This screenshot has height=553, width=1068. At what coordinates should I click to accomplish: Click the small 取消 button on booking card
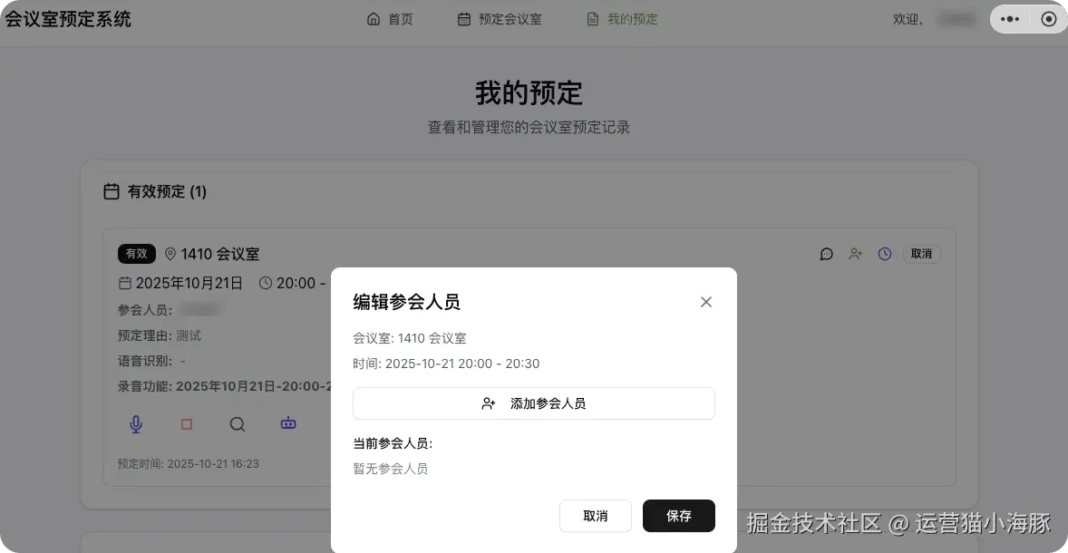tap(921, 254)
